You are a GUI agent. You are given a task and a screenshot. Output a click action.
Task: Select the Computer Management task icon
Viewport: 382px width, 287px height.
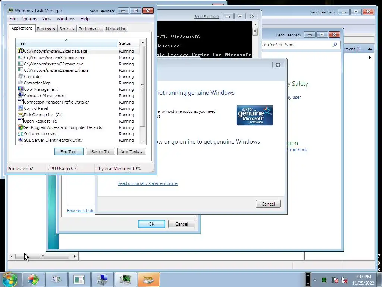[21, 95]
